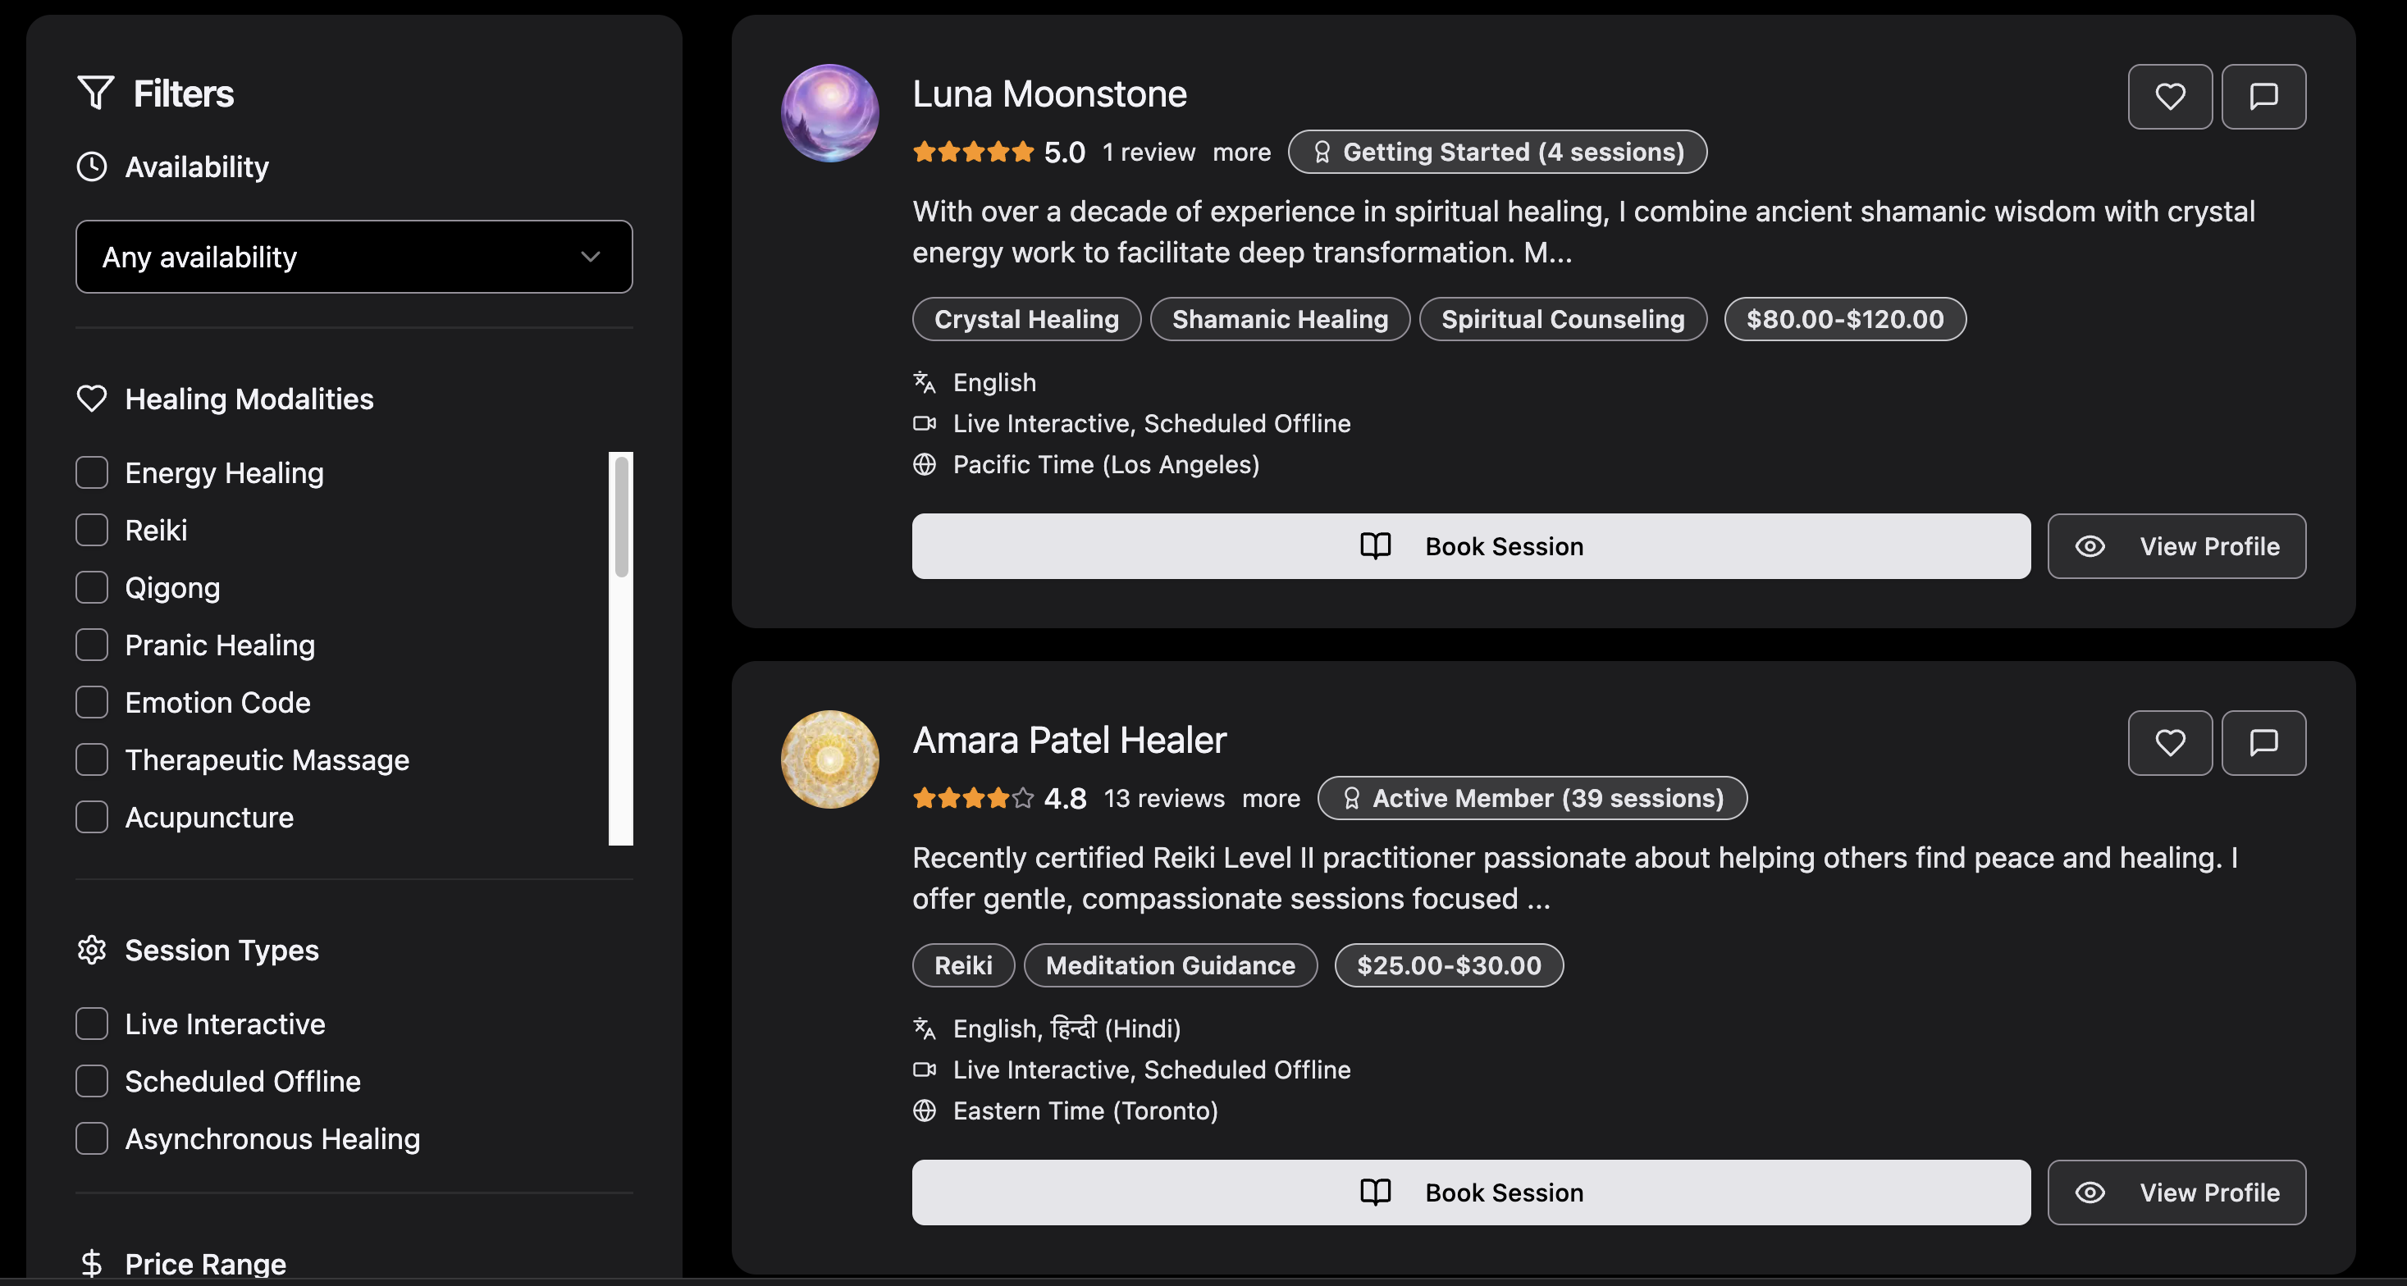Enable the Reiki healing modality checkbox
2407x1286 pixels.
point(92,530)
